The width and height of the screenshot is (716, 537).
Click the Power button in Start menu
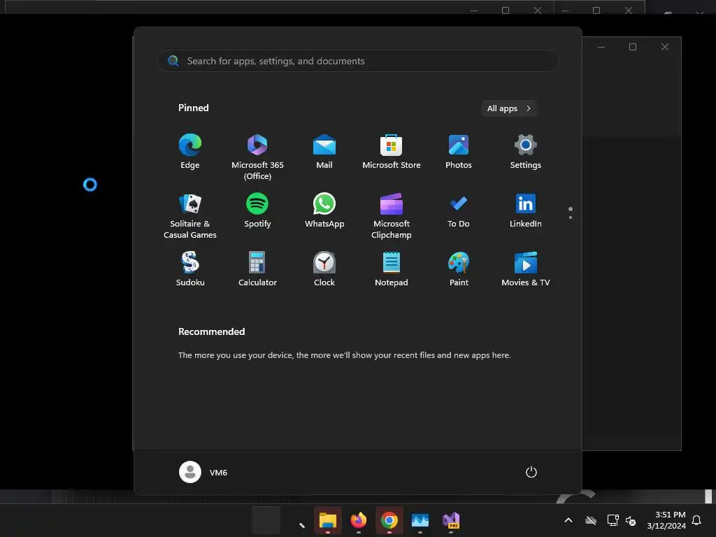tap(531, 472)
